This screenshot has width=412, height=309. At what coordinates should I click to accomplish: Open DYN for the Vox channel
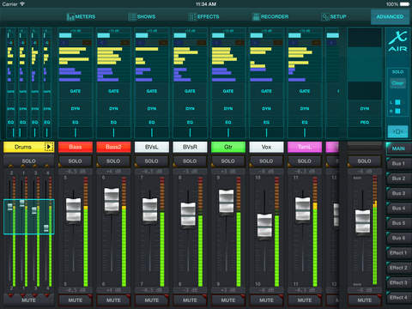(x=266, y=108)
